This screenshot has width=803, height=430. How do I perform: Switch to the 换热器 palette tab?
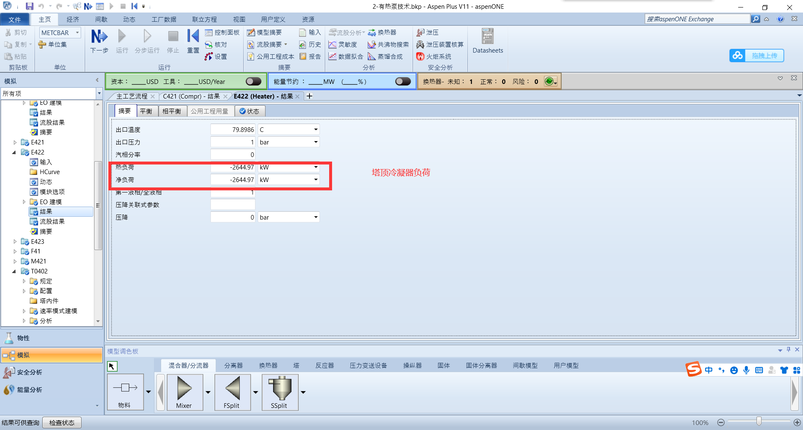pyautogui.click(x=268, y=365)
